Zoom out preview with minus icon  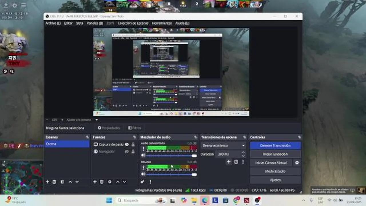coord(47,120)
